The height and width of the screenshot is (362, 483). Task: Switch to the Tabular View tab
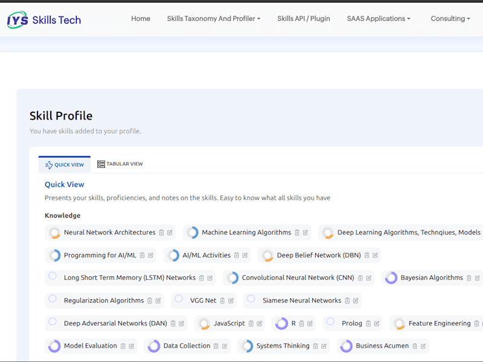(120, 164)
